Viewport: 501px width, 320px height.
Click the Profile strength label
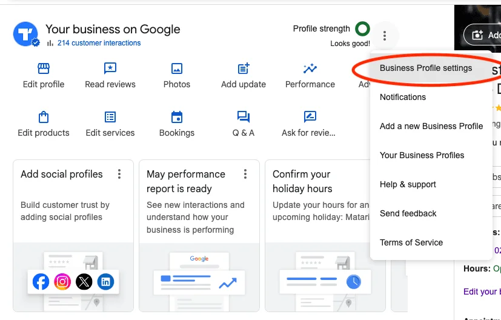click(x=322, y=28)
